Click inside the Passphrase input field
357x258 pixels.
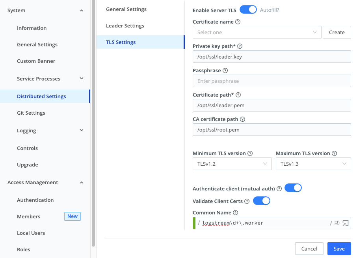click(x=271, y=81)
